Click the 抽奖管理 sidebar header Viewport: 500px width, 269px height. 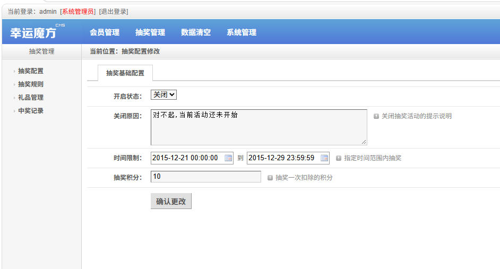click(41, 51)
